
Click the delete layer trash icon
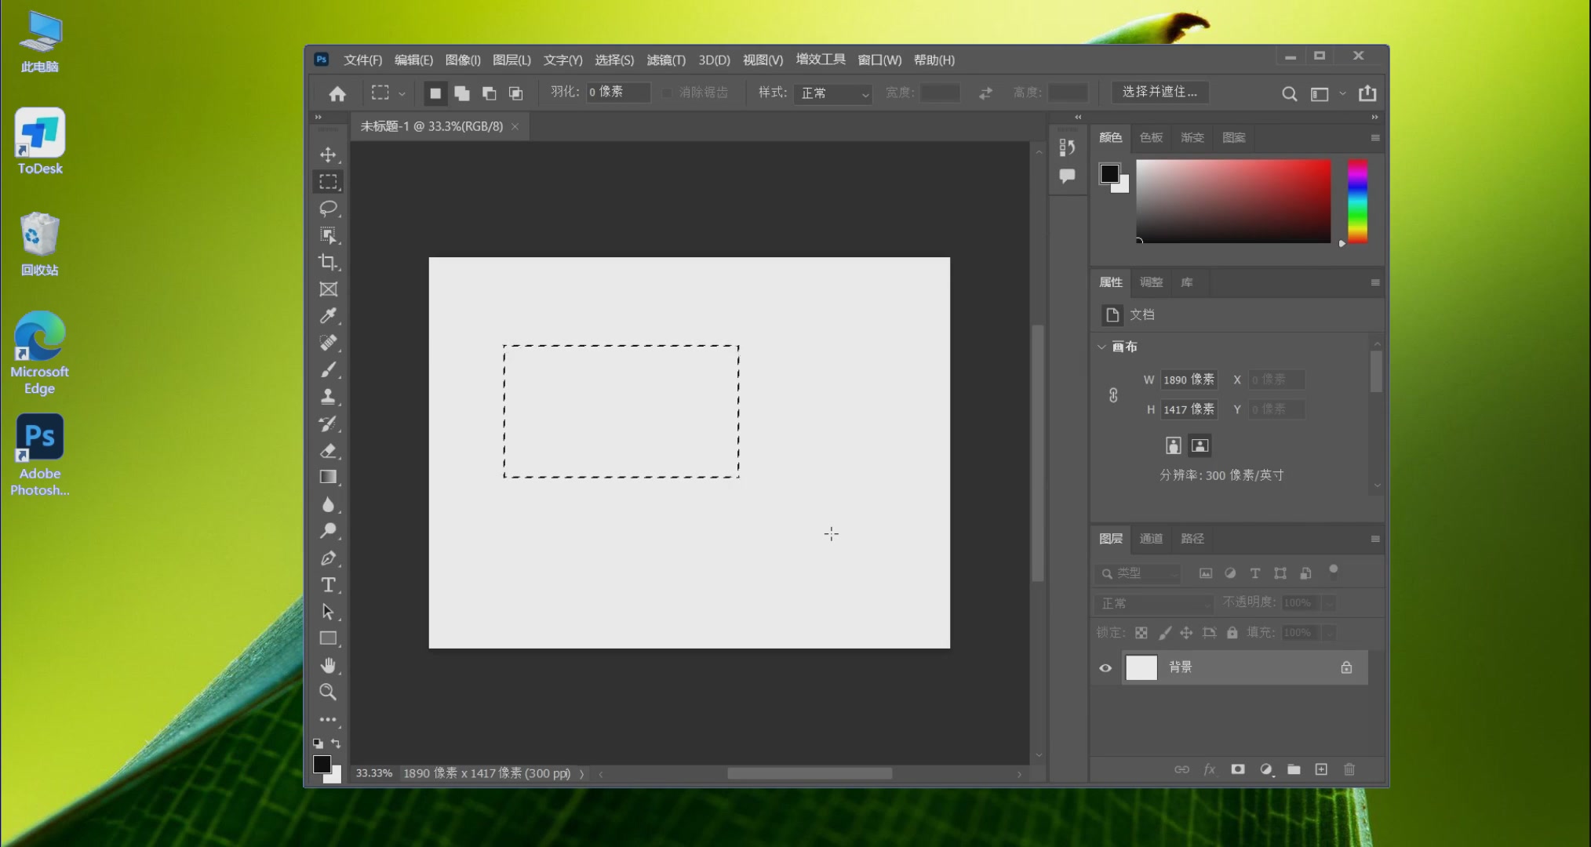1349,769
